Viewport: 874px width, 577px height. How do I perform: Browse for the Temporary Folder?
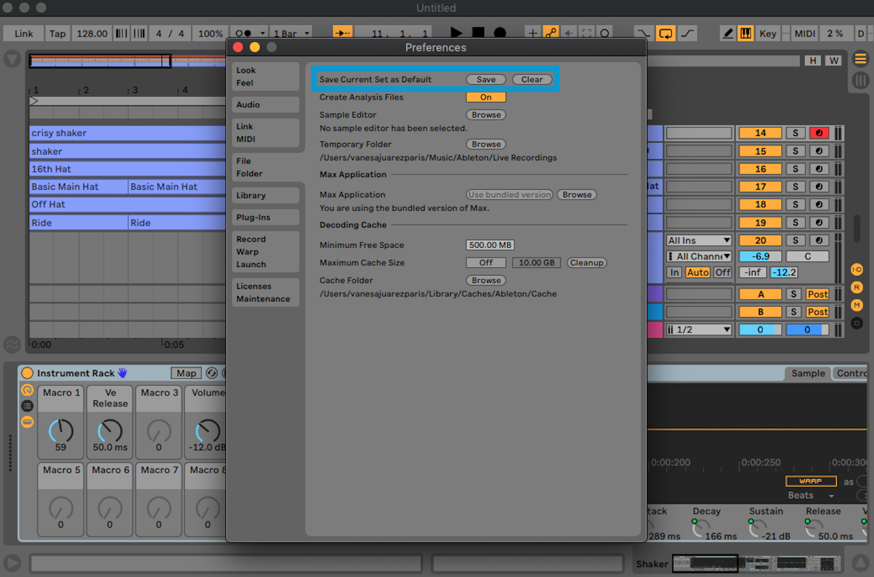coord(485,144)
